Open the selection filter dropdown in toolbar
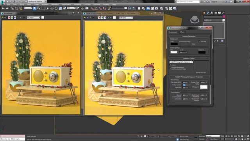Screen dimensions: 250x141 (28, 8)
